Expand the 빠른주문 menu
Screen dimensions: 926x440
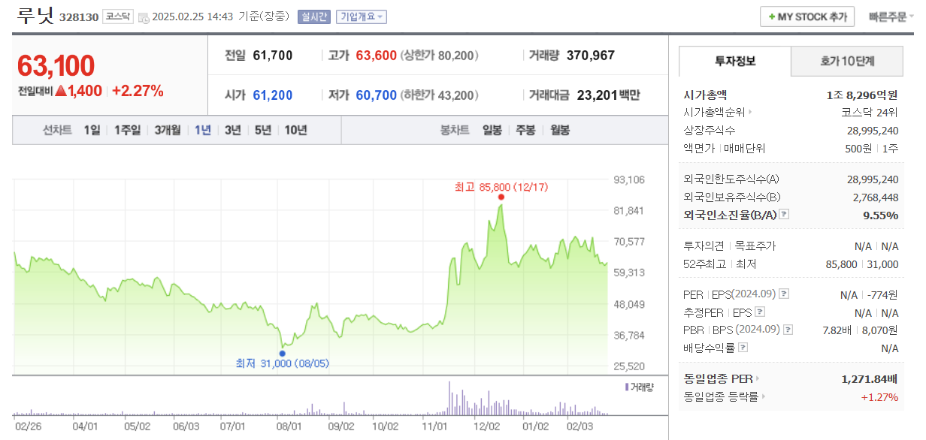(x=891, y=17)
